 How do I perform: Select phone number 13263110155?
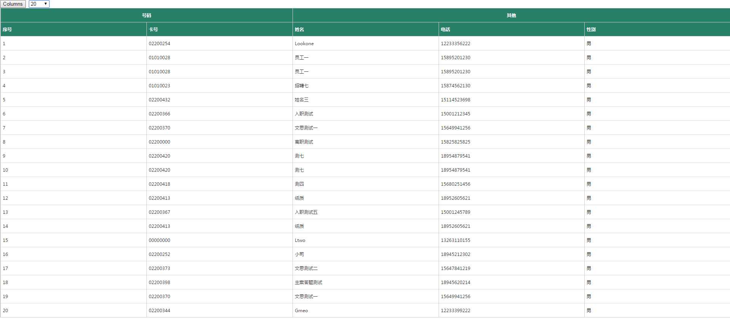[455, 240]
